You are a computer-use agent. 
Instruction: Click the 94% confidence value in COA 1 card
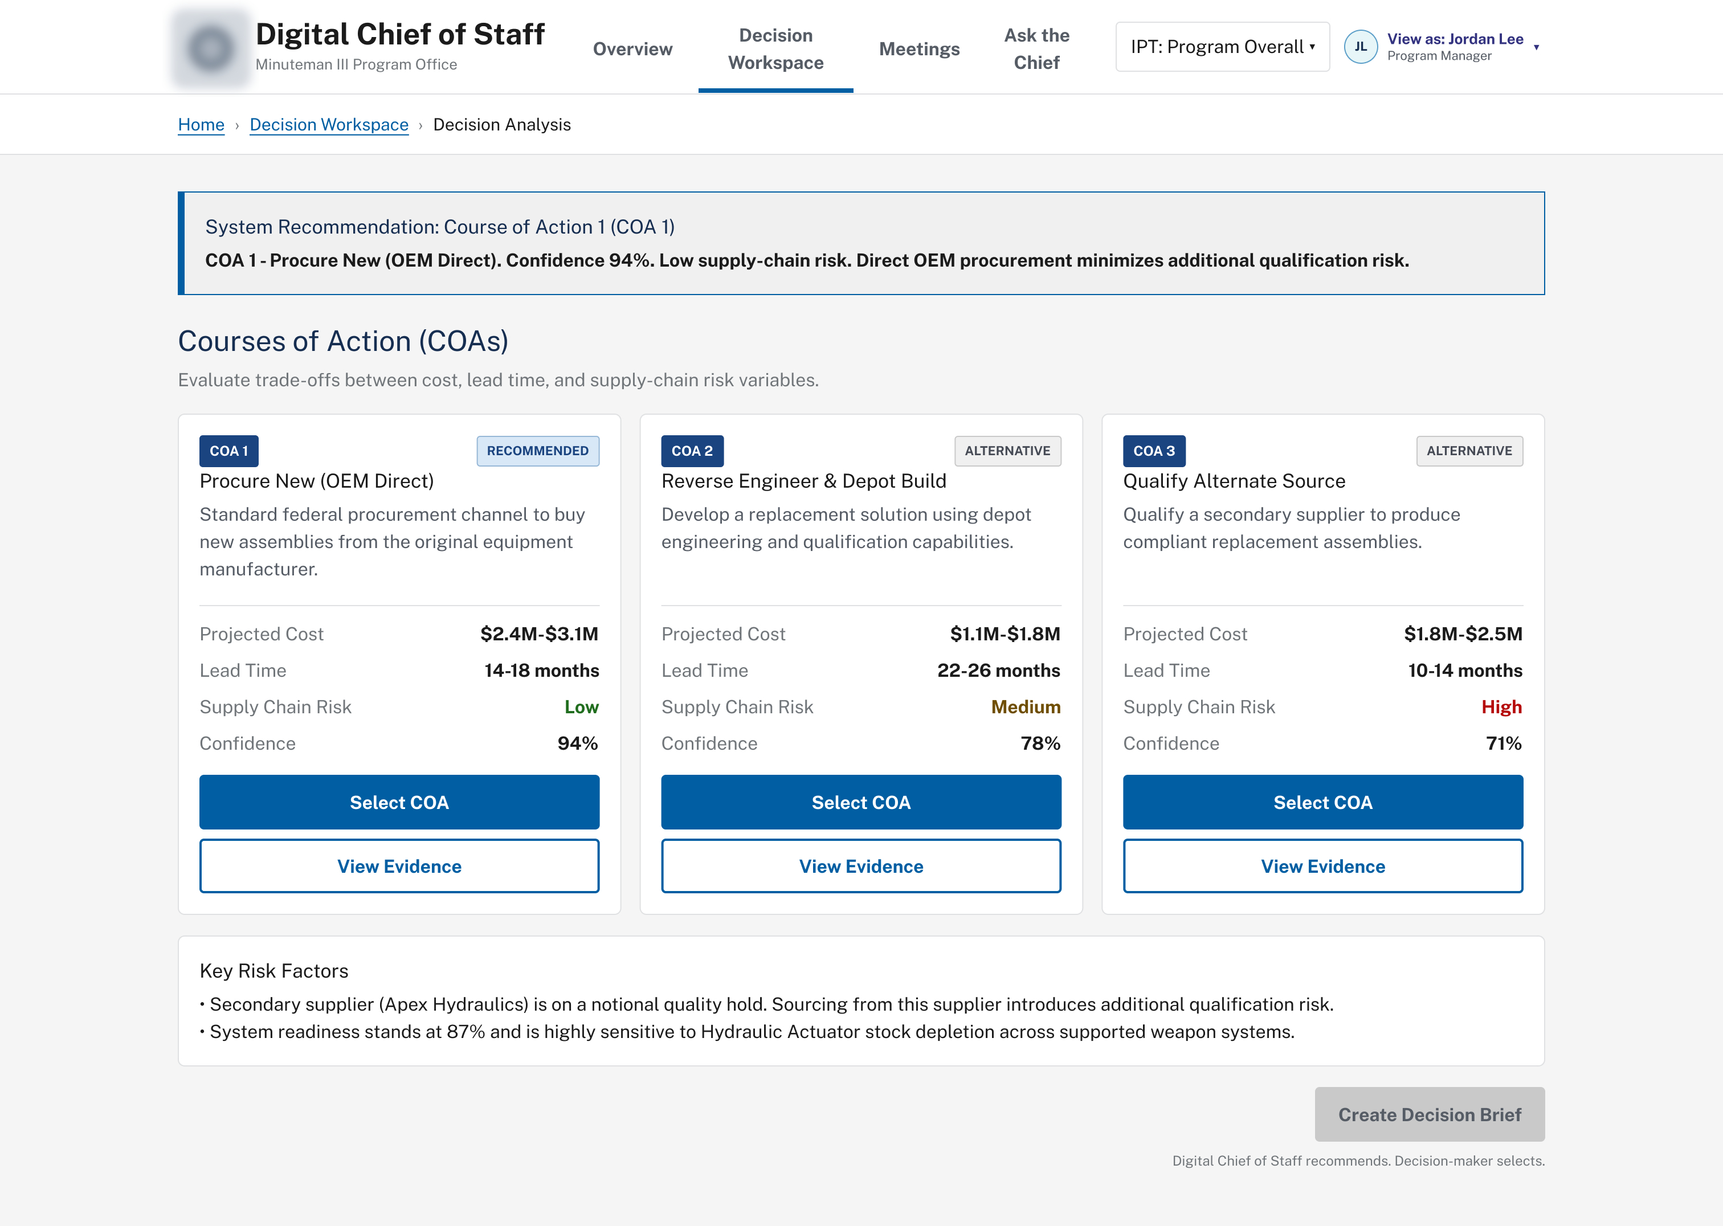pyautogui.click(x=578, y=743)
